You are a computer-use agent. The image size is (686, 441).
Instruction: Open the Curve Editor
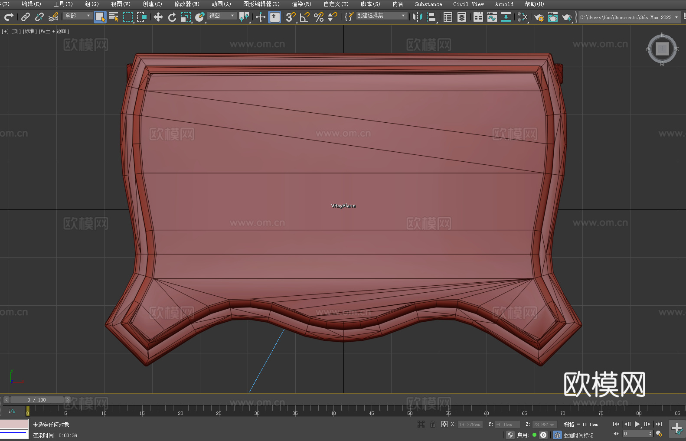492,17
